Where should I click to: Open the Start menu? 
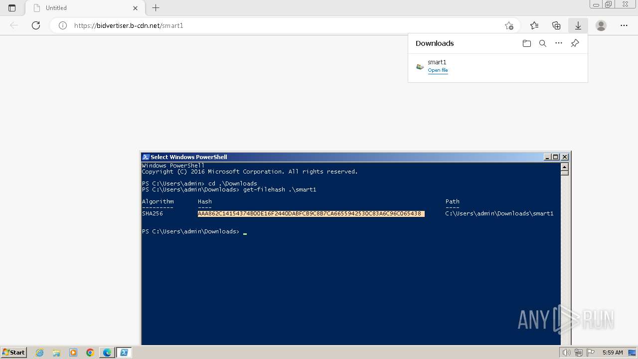[x=14, y=353]
